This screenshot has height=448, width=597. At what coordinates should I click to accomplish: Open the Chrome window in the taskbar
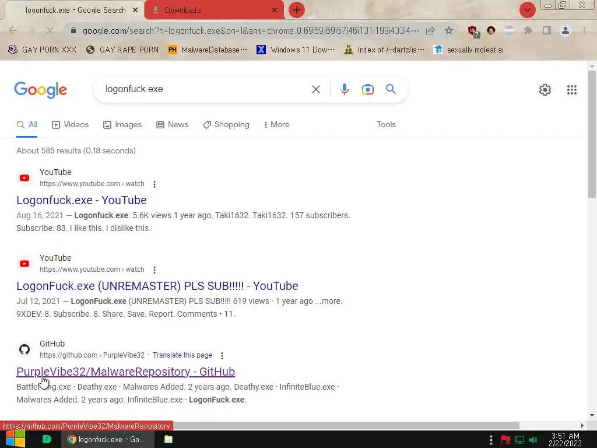[108, 439]
